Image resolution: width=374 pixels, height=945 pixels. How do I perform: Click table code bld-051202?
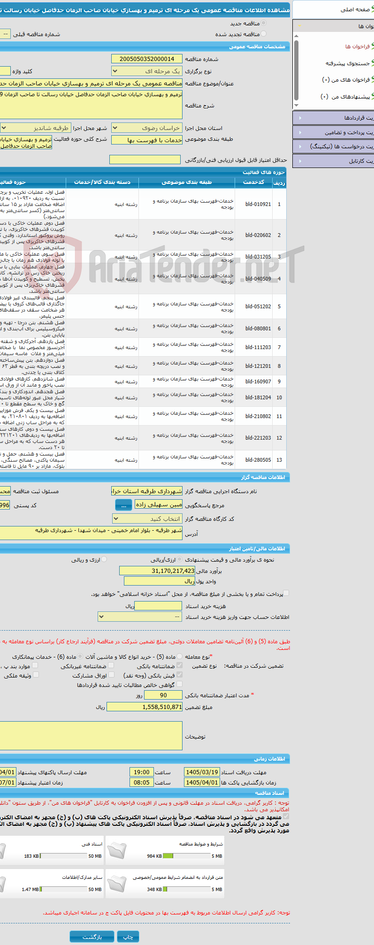pyautogui.click(x=258, y=306)
